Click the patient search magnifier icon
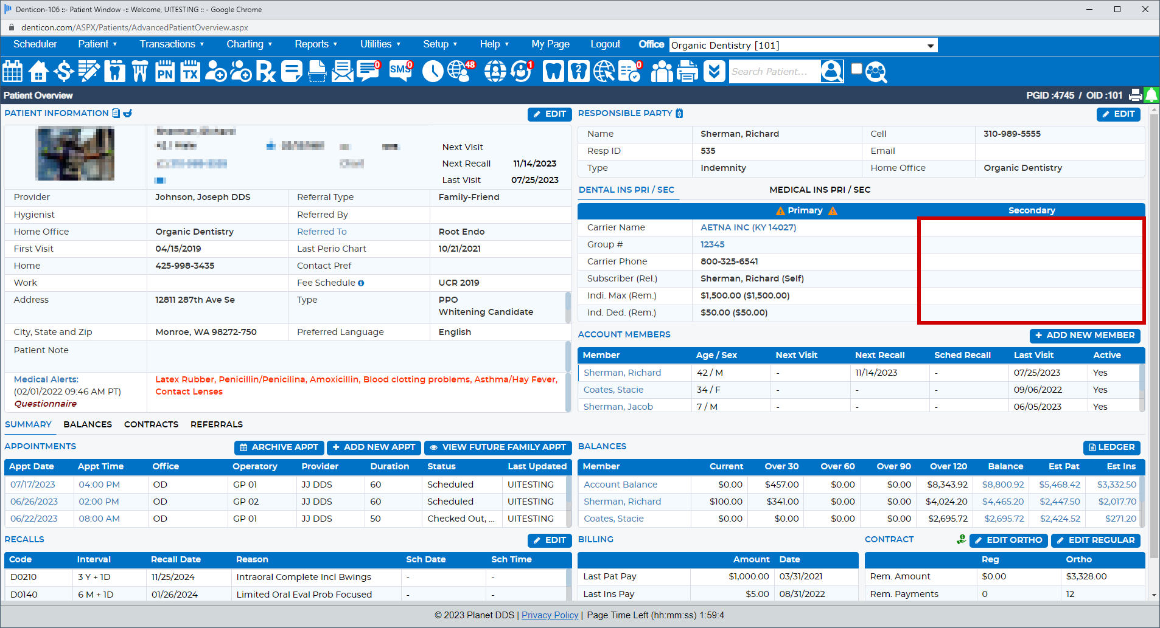Screen dimensions: 1160x628 (831, 72)
